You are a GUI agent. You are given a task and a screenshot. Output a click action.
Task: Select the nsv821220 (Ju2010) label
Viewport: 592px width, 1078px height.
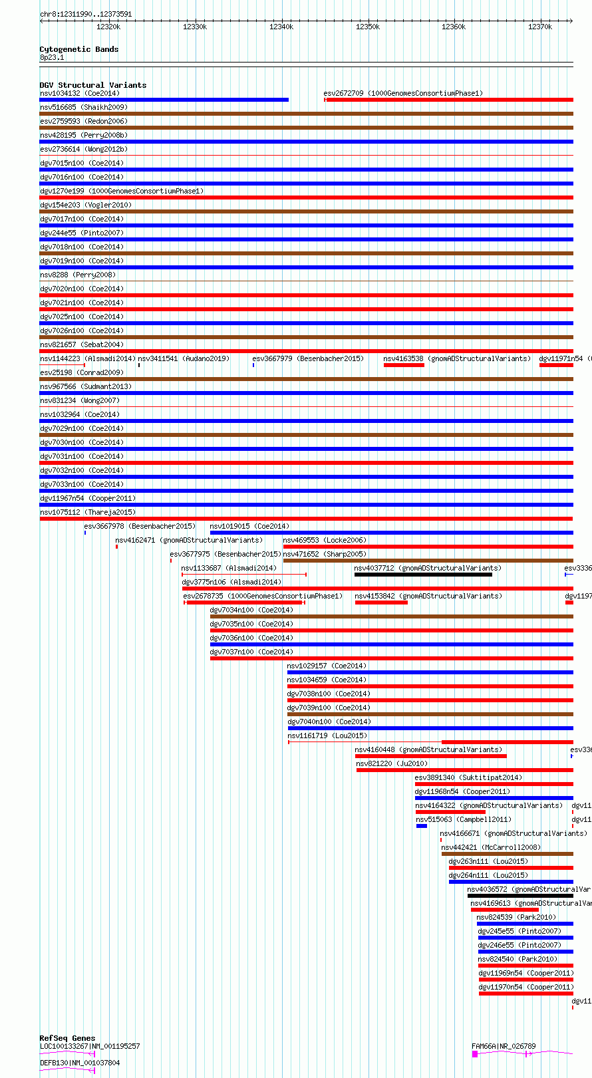[392, 763]
